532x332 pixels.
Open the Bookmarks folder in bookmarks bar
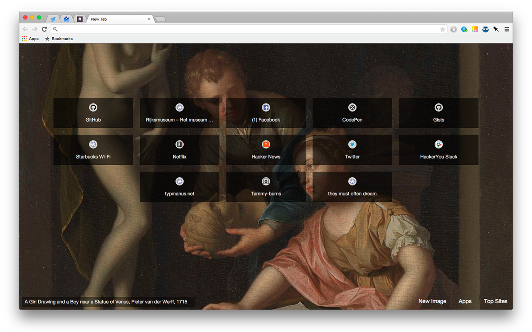tap(59, 39)
